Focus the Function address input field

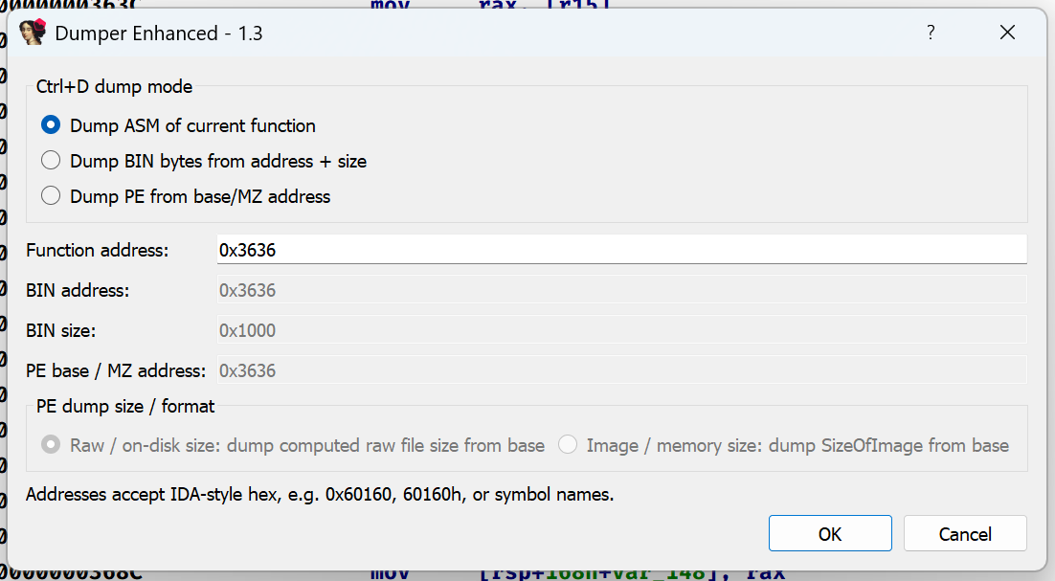(621, 250)
